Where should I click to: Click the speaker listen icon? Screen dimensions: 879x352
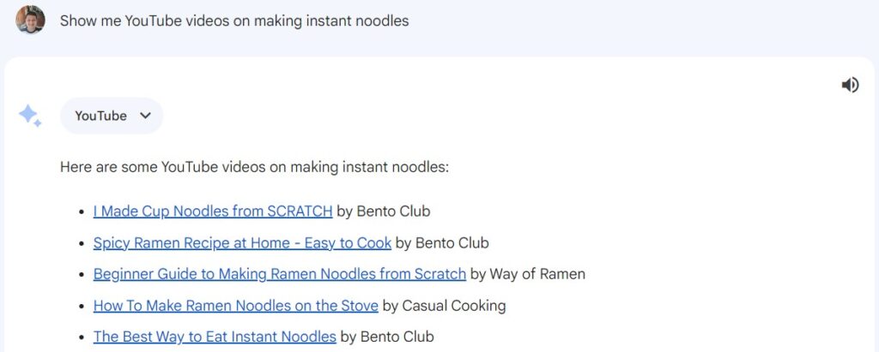coord(850,84)
